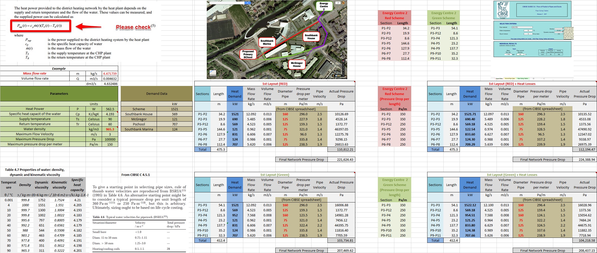The image size is (597, 253).
Task: Click the red arrow pointing at formula
Action: [x=89, y=27]
